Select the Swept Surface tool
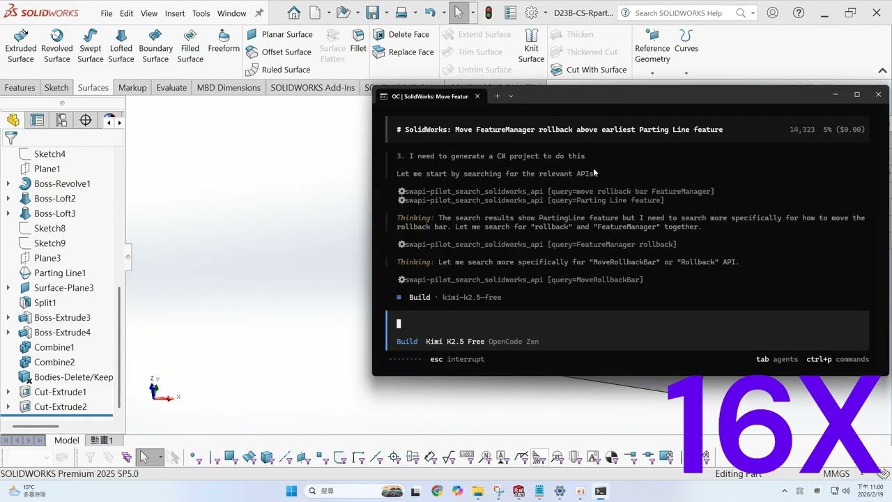Image resolution: width=892 pixels, height=502 pixels. point(91,47)
